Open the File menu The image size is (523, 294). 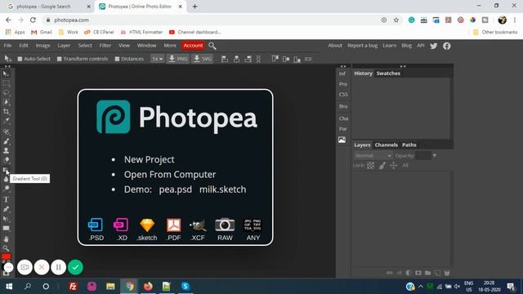coord(7,46)
